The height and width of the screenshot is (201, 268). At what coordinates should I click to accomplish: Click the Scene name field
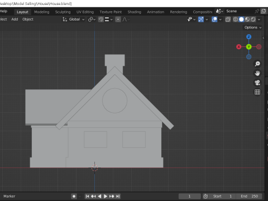(x=239, y=11)
